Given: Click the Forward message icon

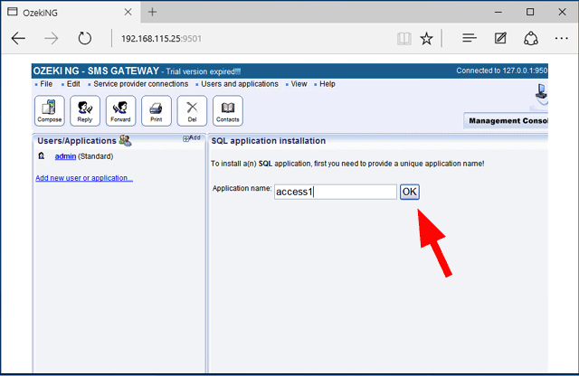Looking at the screenshot, I should tap(120, 110).
